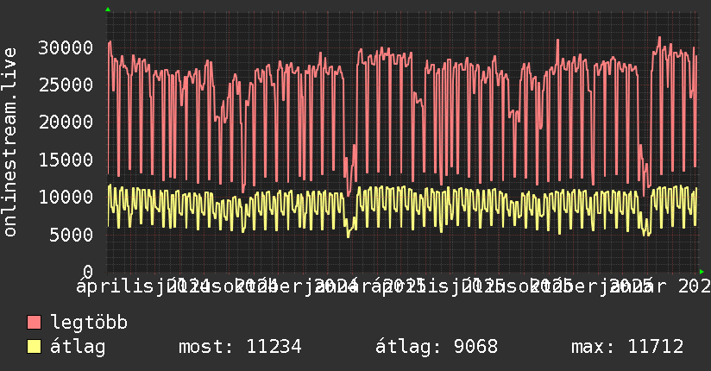The width and height of the screenshot is (711, 371).
Task: Click the 25000 Y-axis label
Action: [x=67, y=84]
